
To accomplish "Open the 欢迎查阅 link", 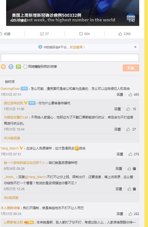I will tap(77, 47).
